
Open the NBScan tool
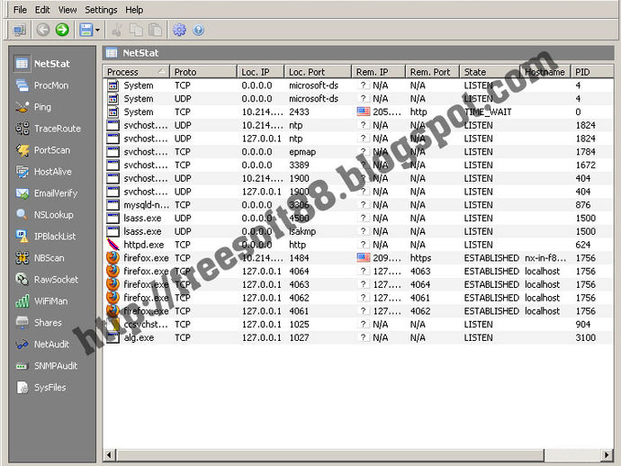(x=40, y=258)
